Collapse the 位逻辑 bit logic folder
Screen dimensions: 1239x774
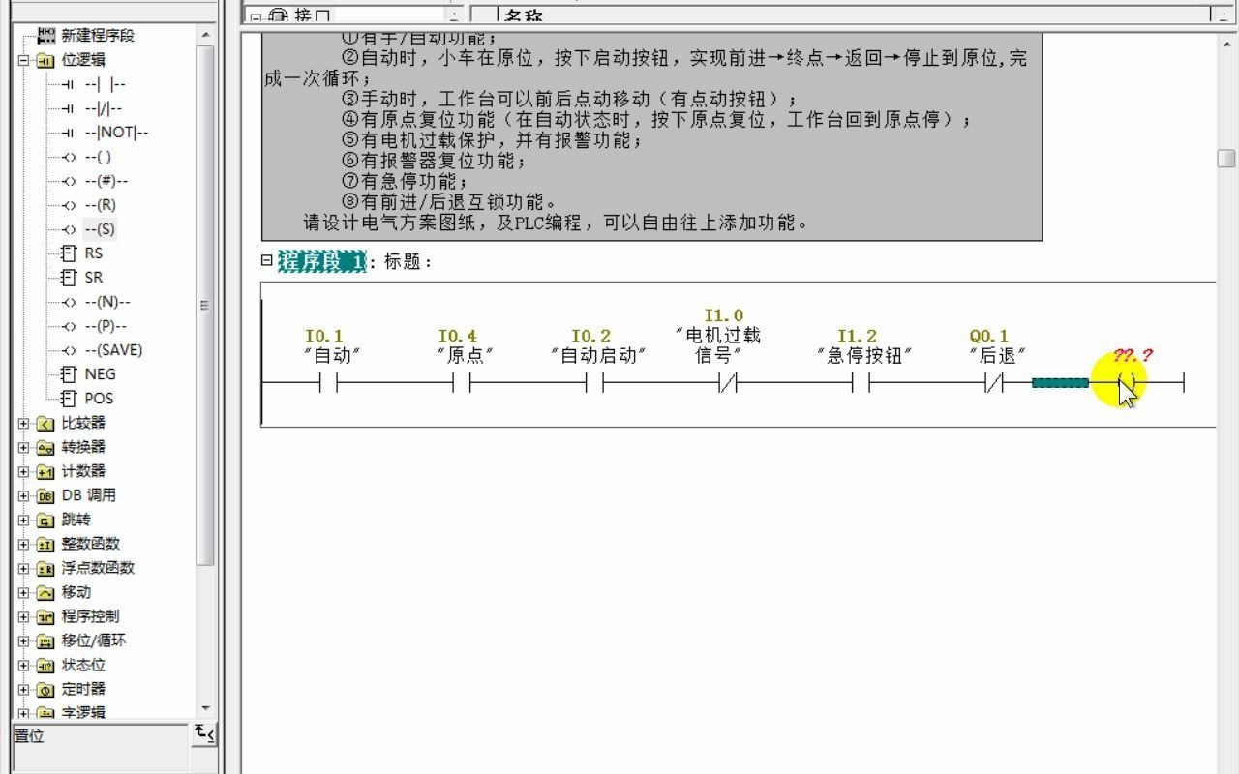pyautogui.click(x=23, y=60)
